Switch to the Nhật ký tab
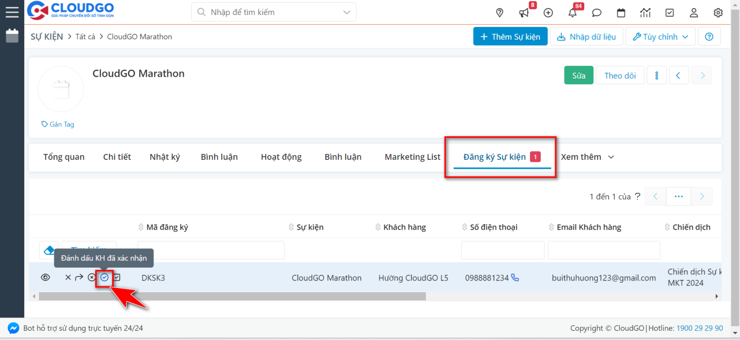Viewport: 740px width, 340px height. pyautogui.click(x=165, y=157)
